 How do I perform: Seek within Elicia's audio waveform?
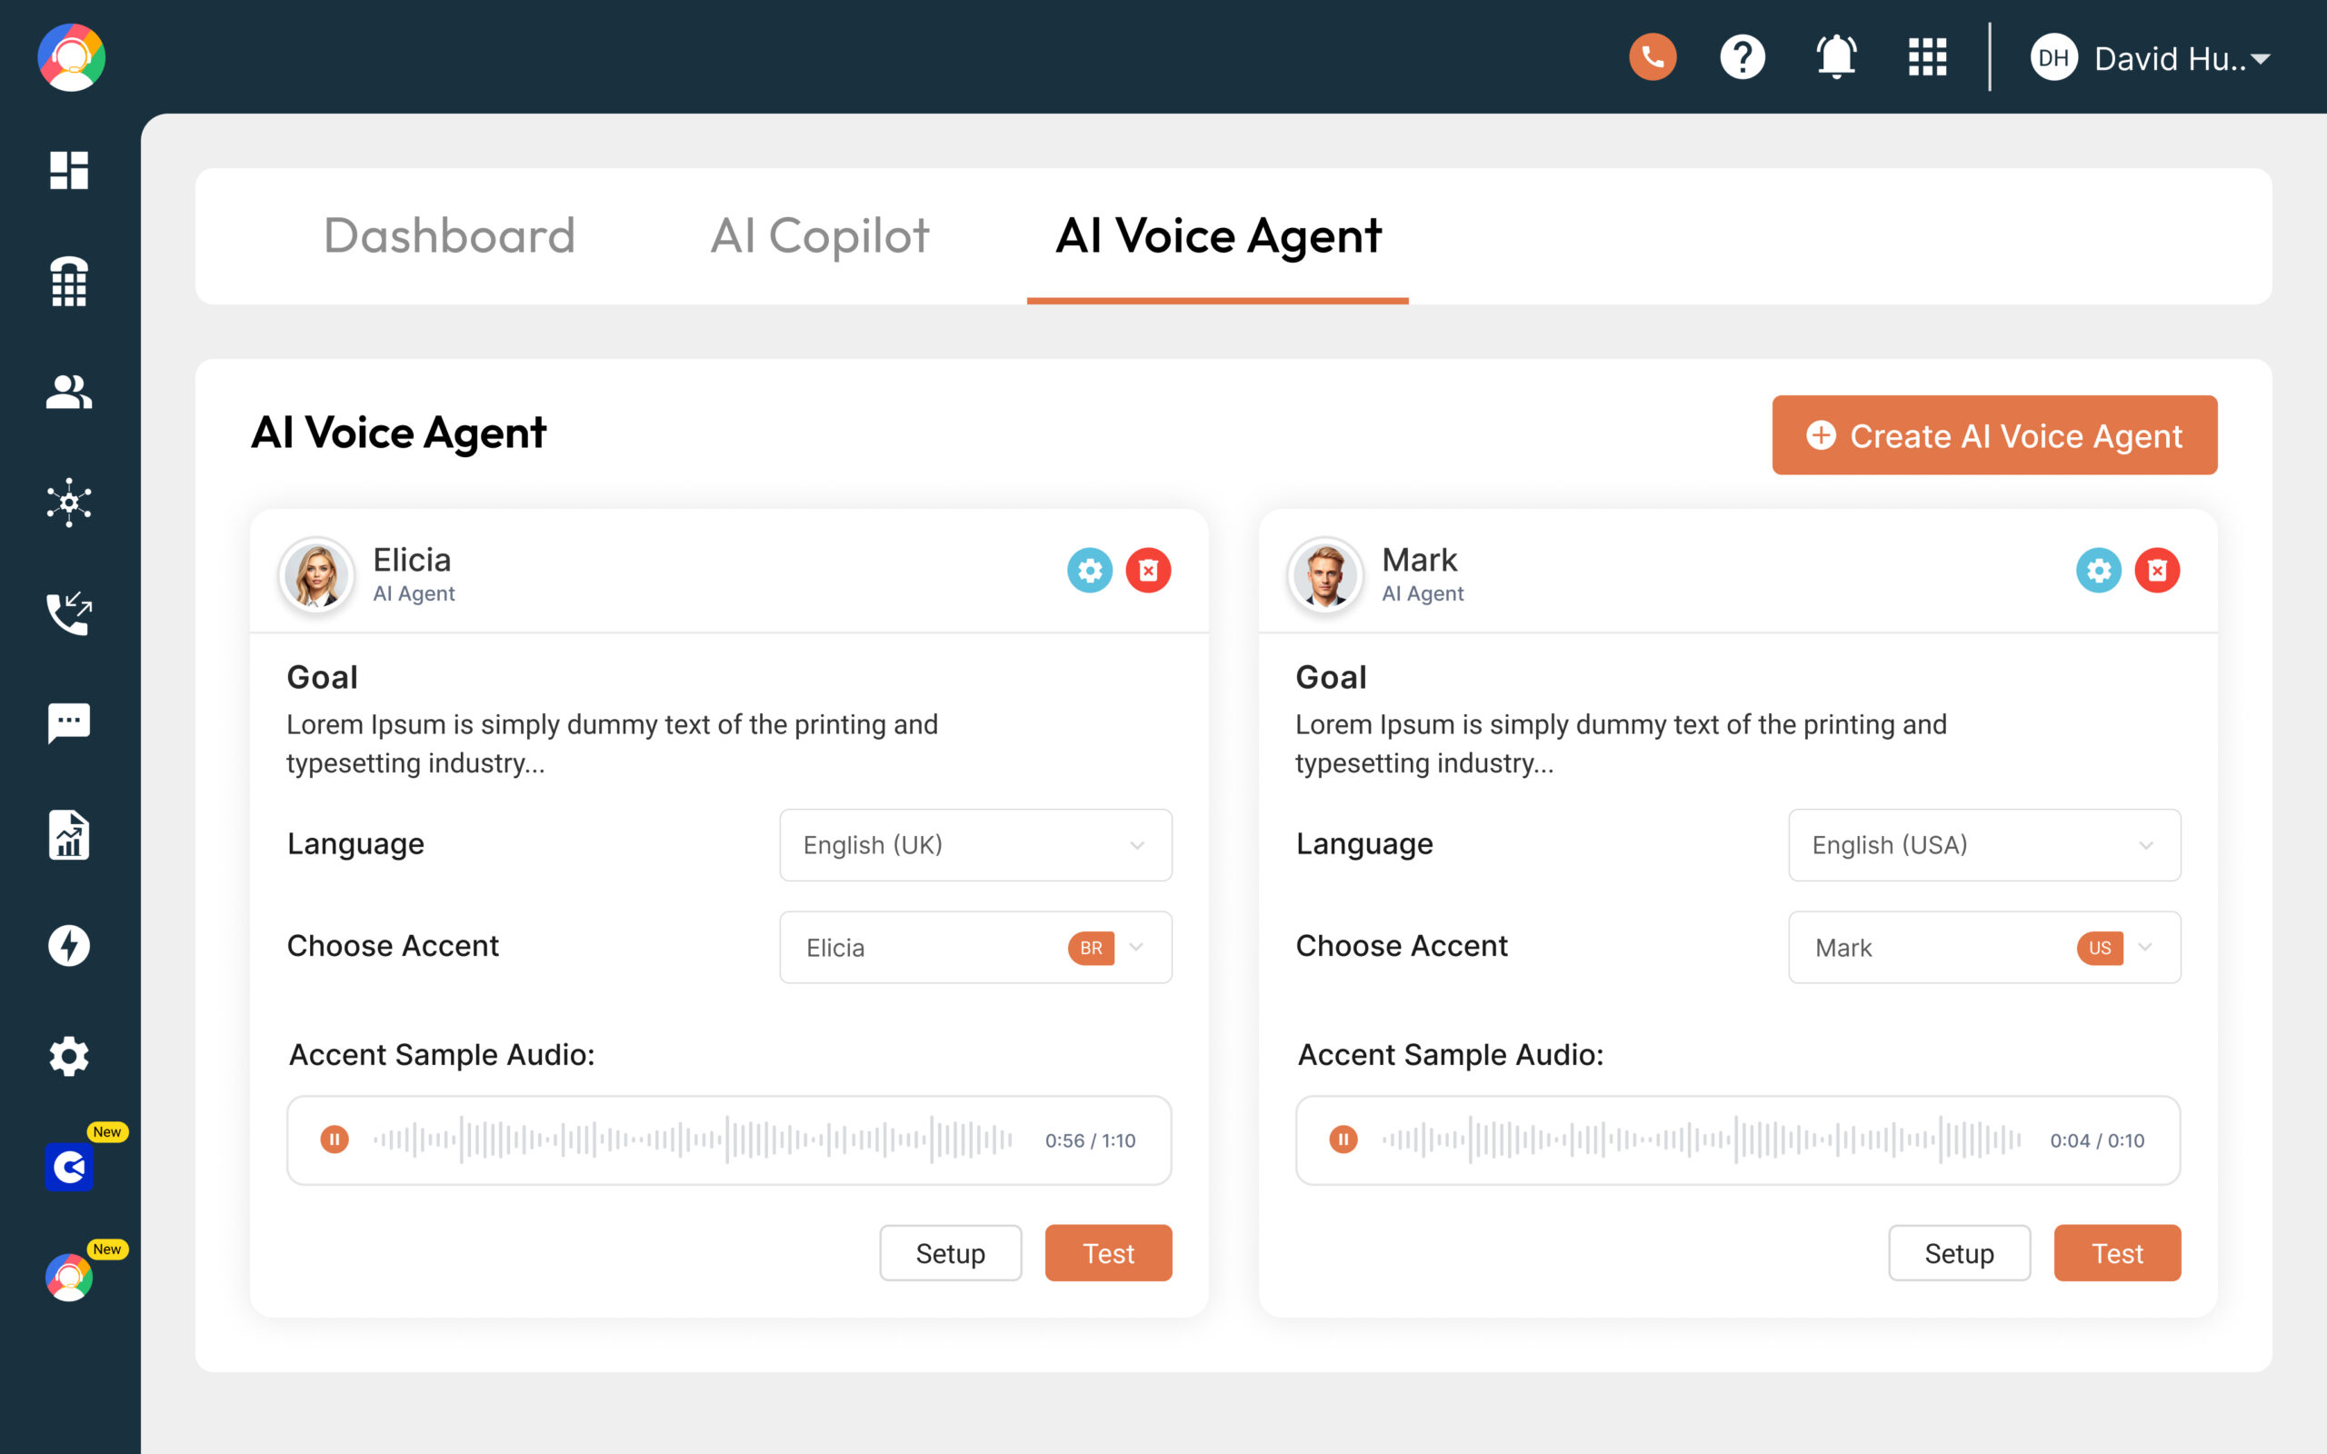pyautogui.click(x=693, y=1140)
